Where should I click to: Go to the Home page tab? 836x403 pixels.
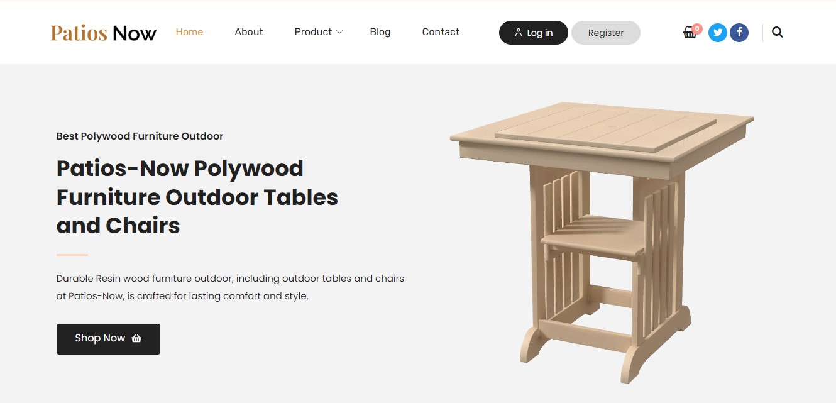click(x=189, y=32)
